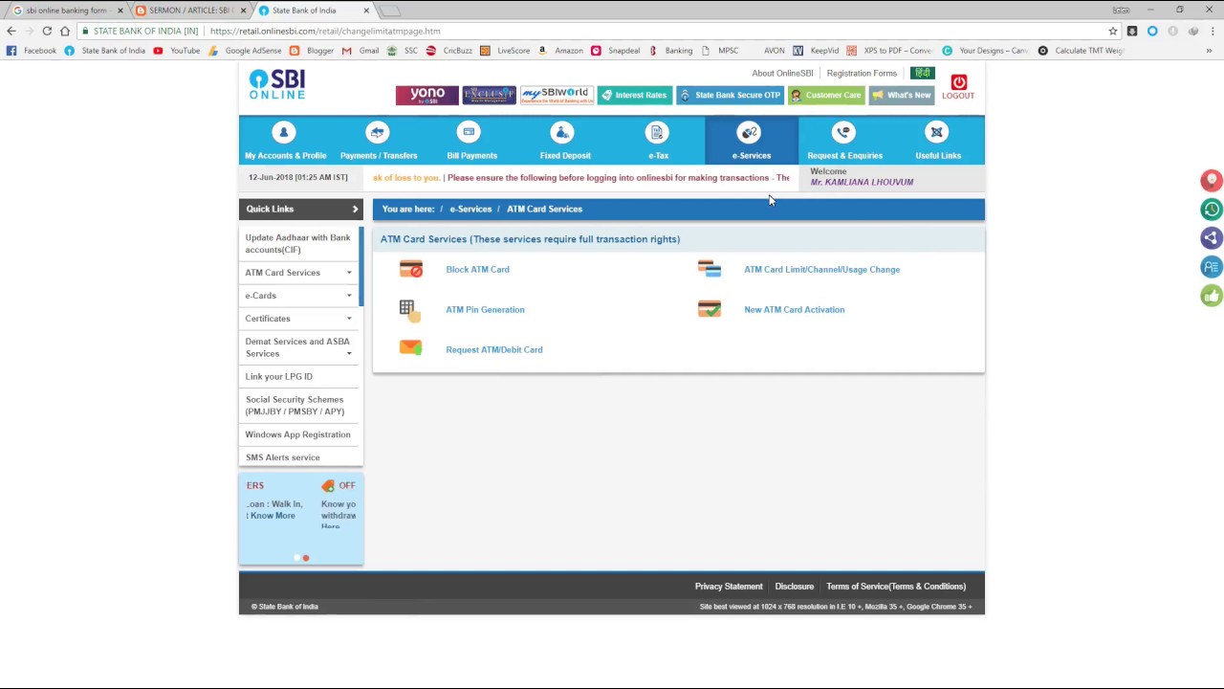Select the red carousel indicator dot
This screenshot has height=689, width=1224.
click(306, 558)
